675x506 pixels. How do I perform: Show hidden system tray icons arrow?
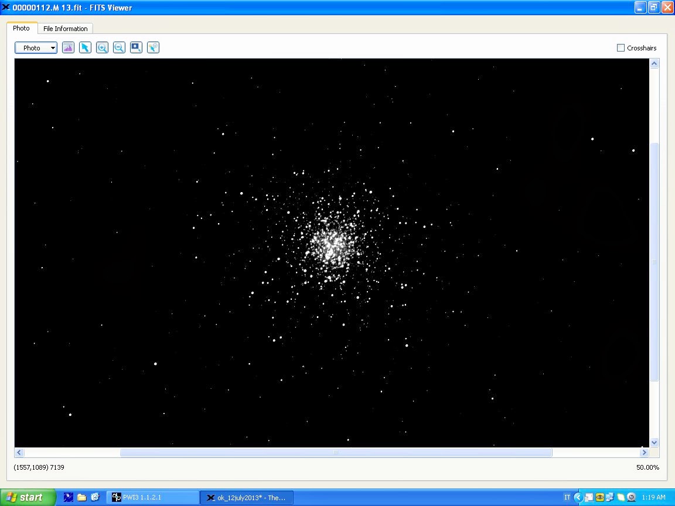coord(578,497)
